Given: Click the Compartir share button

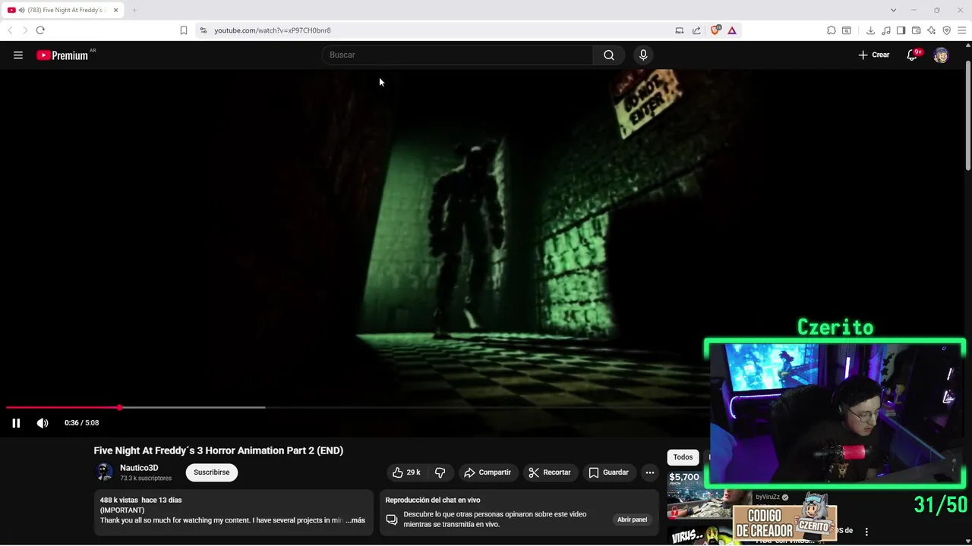Looking at the screenshot, I should click(x=488, y=472).
